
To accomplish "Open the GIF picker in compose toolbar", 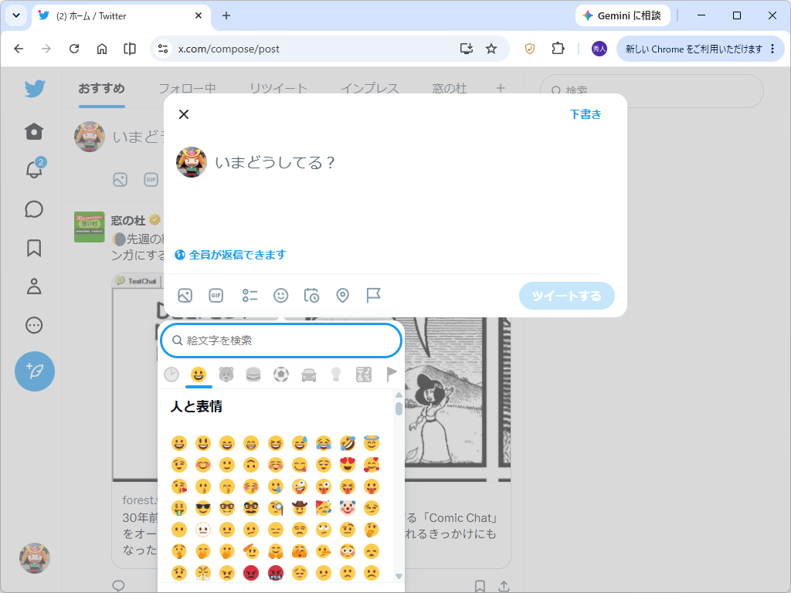I will coord(216,296).
